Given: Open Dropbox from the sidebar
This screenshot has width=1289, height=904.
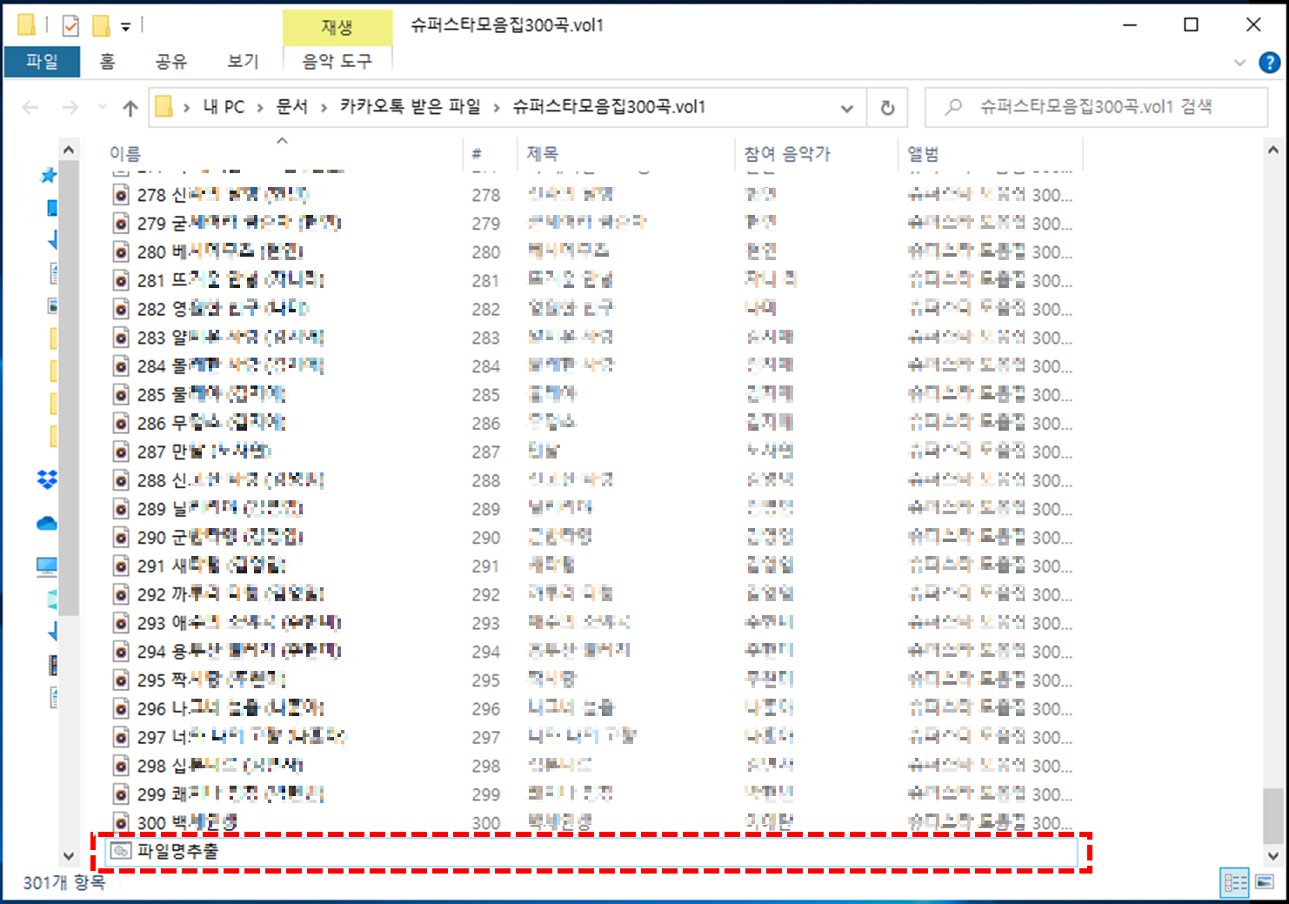Looking at the screenshot, I should click(48, 479).
